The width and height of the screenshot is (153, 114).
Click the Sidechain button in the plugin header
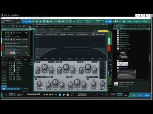click(x=67, y=29)
